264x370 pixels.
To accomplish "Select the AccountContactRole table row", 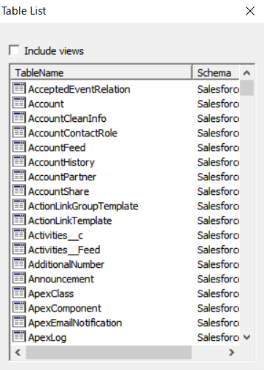I will (x=125, y=133).
